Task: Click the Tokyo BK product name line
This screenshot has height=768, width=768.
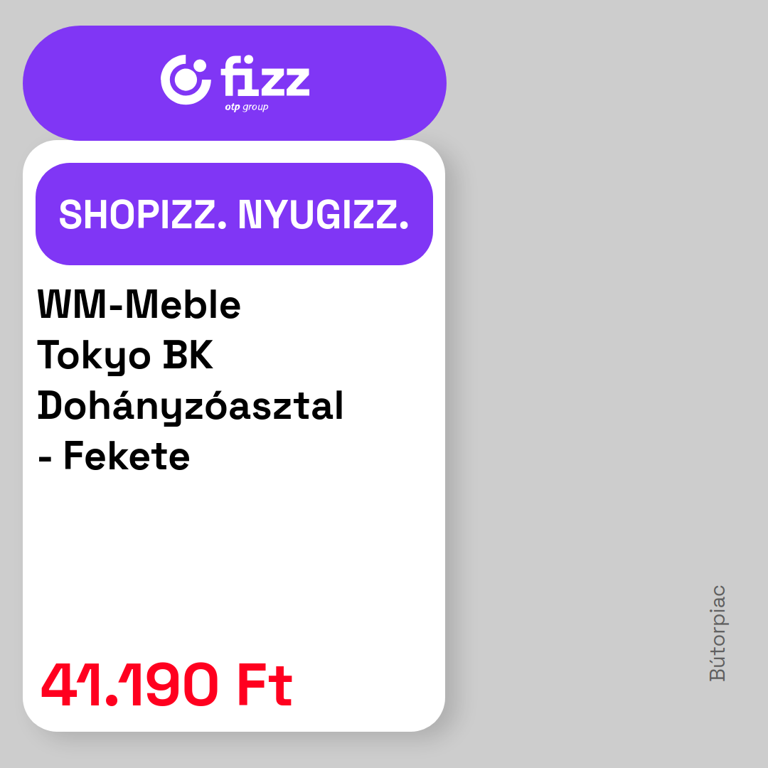Action: (x=125, y=356)
